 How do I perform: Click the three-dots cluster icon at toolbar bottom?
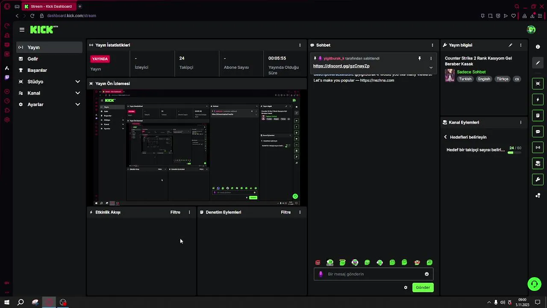click(538, 195)
